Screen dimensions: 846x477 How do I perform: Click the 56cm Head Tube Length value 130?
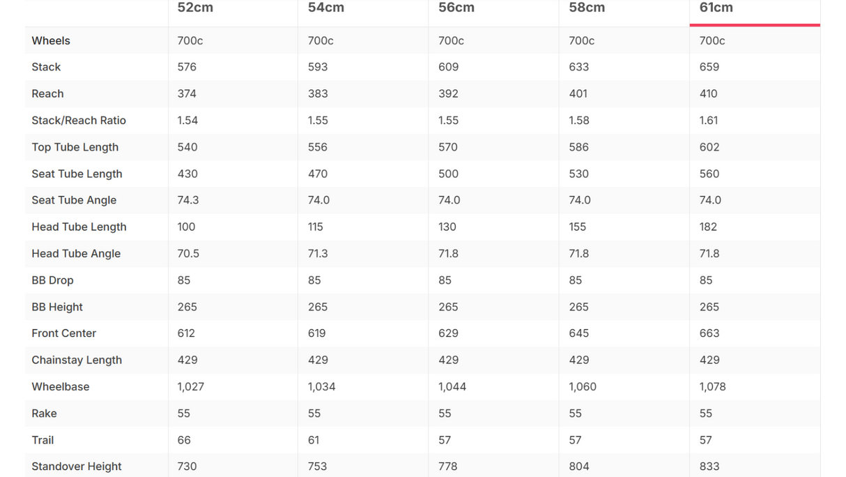tap(447, 227)
